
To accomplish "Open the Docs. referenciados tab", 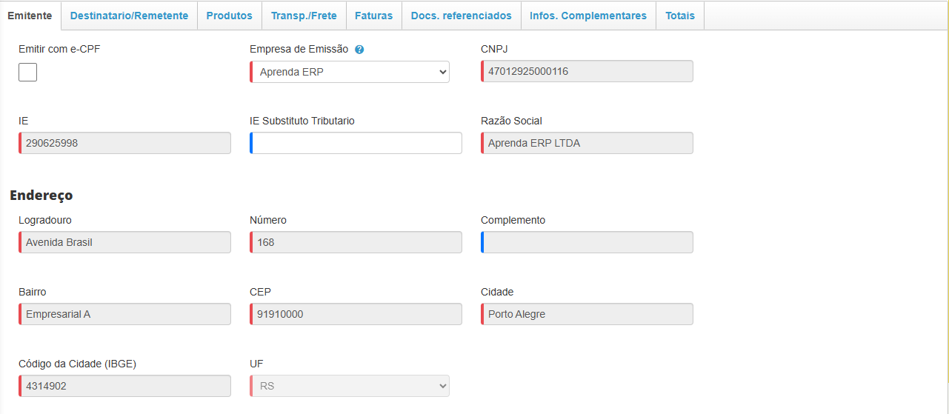I will pos(461,16).
